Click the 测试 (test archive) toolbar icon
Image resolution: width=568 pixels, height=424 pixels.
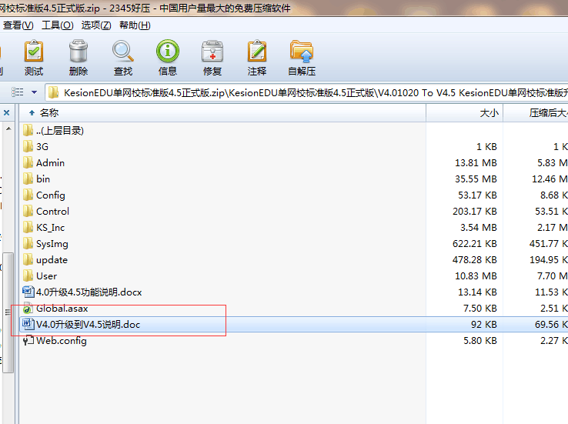click(34, 58)
